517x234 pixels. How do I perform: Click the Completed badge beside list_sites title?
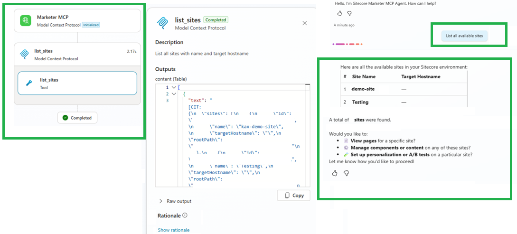216,20
